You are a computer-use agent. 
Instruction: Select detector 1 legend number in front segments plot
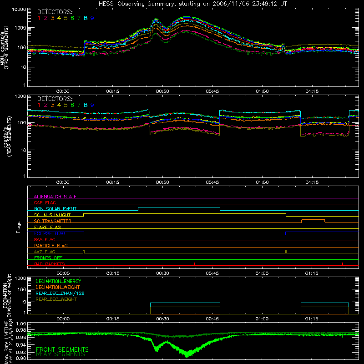click(39, 18)
